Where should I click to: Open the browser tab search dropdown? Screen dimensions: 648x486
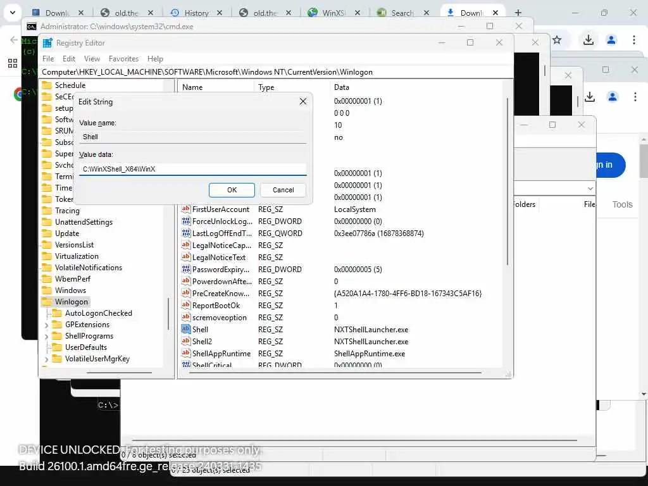point(13,13)
